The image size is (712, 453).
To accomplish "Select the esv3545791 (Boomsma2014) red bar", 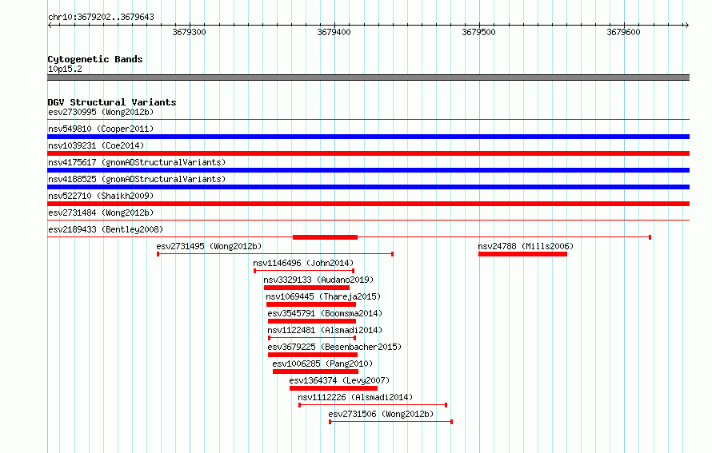I will (312, 321).
